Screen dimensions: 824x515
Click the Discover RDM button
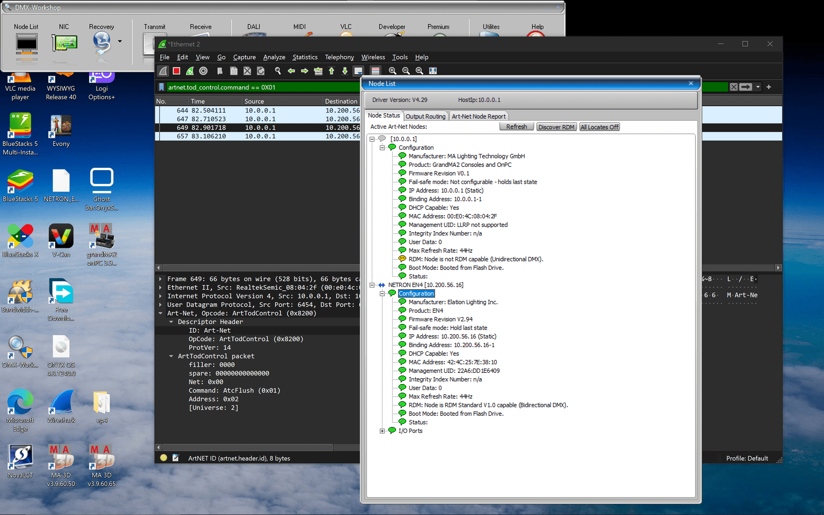pos(556,127)
